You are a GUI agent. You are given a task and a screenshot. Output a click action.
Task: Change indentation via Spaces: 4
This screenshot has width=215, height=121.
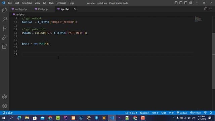coord(145,113)
